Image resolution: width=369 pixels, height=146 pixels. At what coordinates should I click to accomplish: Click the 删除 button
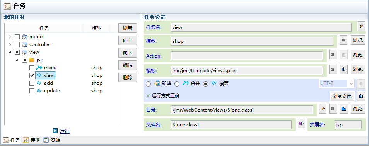tap(128, 77)
